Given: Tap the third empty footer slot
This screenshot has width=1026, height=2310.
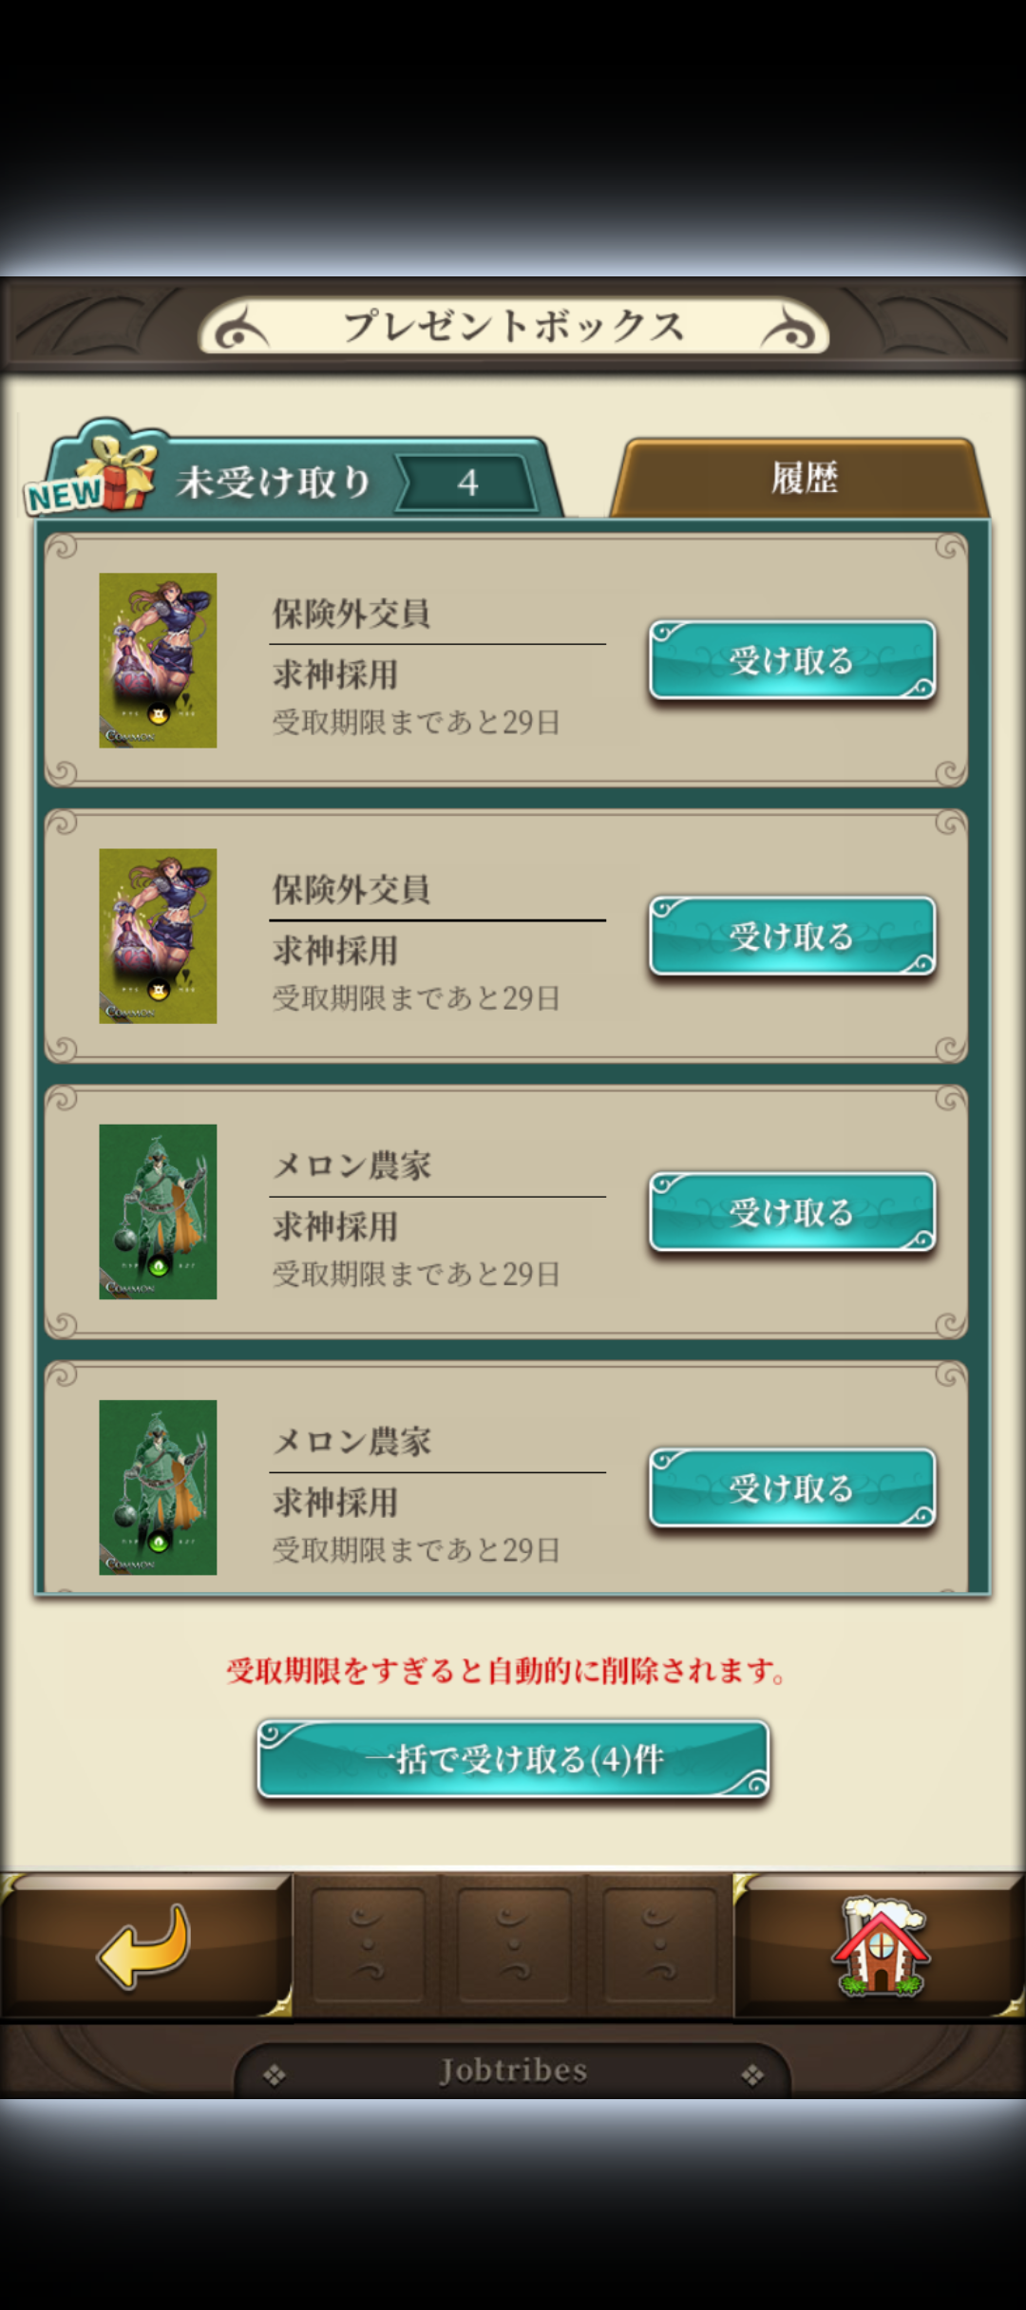Looking at the screenshot, I should (659, 1945).
